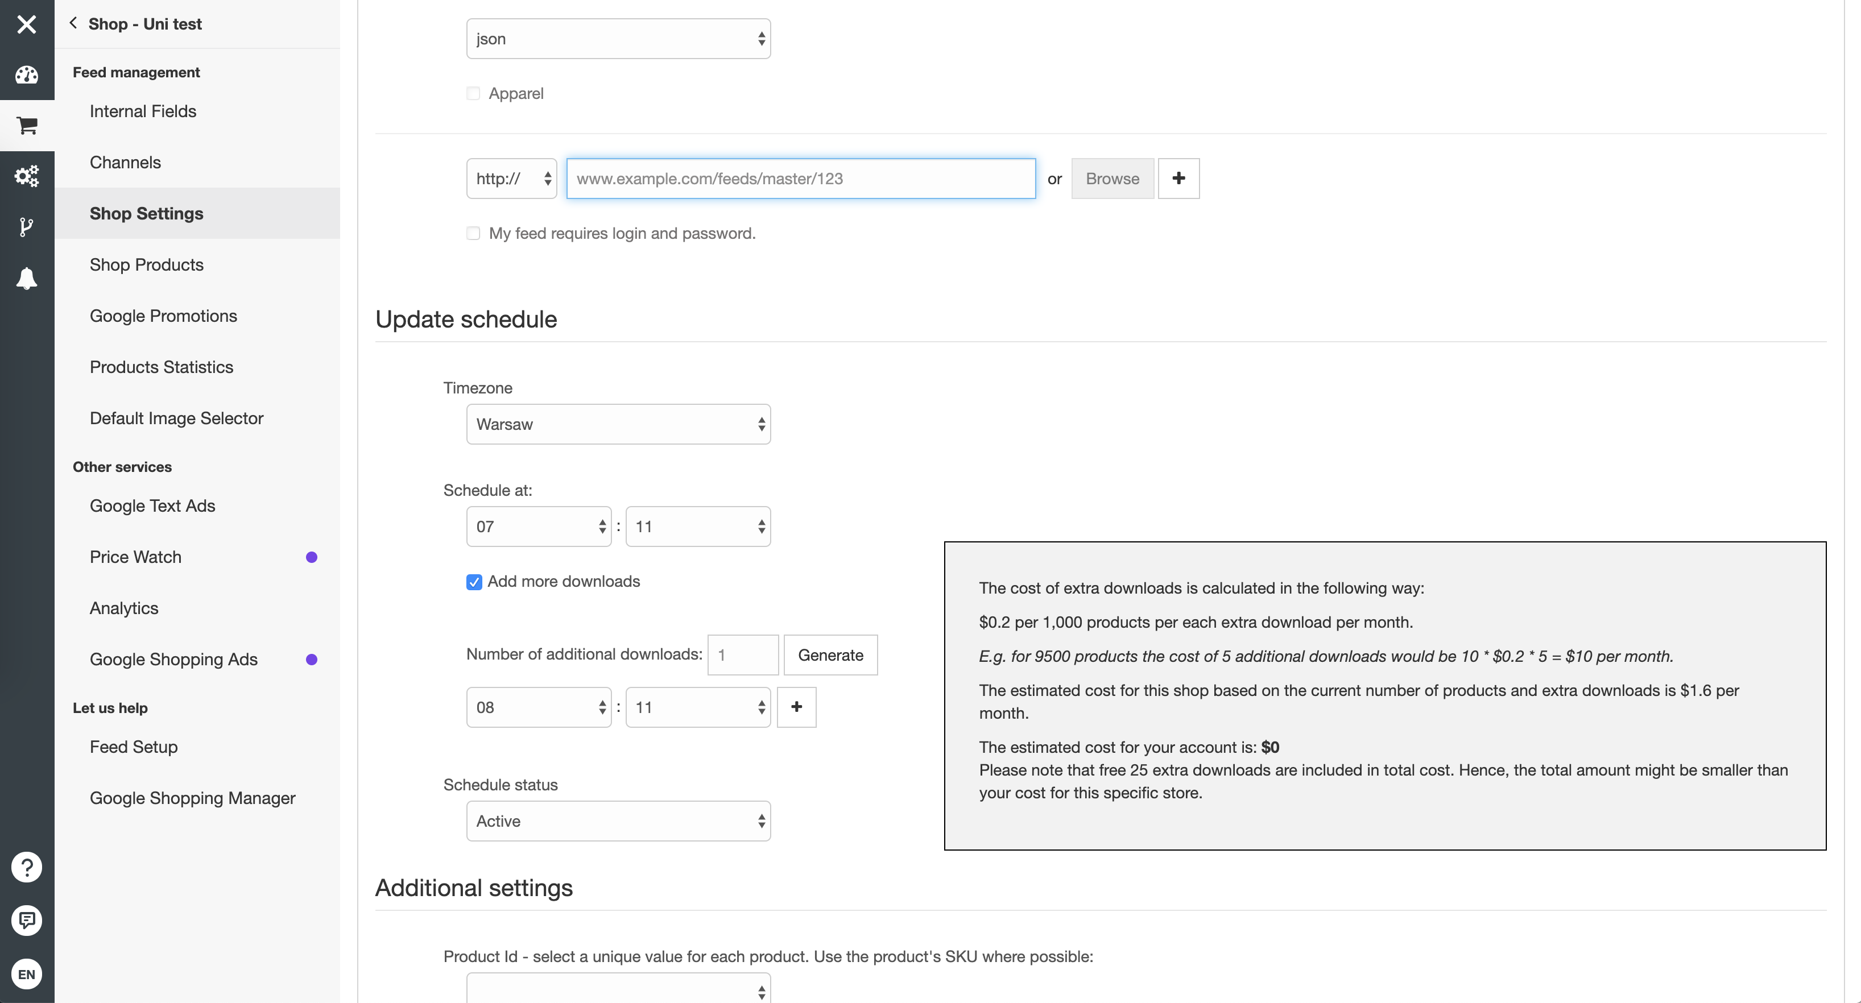Change the Warsaw timezone dropdown
This screenshot has height=1003, width=1861.
coord(618,424)
